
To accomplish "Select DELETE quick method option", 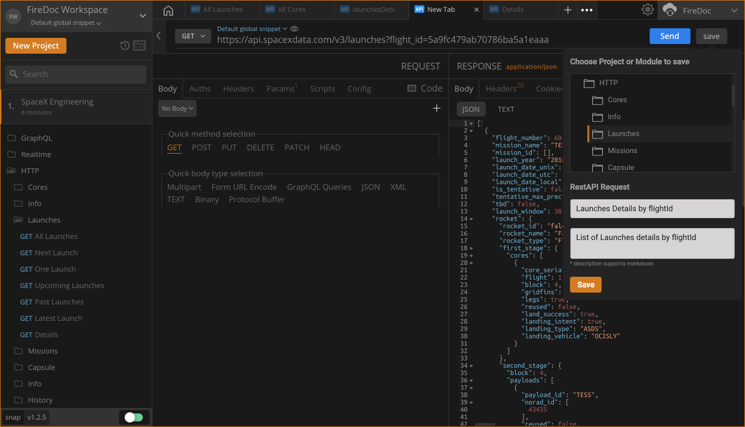I will (x=261, y=147).
